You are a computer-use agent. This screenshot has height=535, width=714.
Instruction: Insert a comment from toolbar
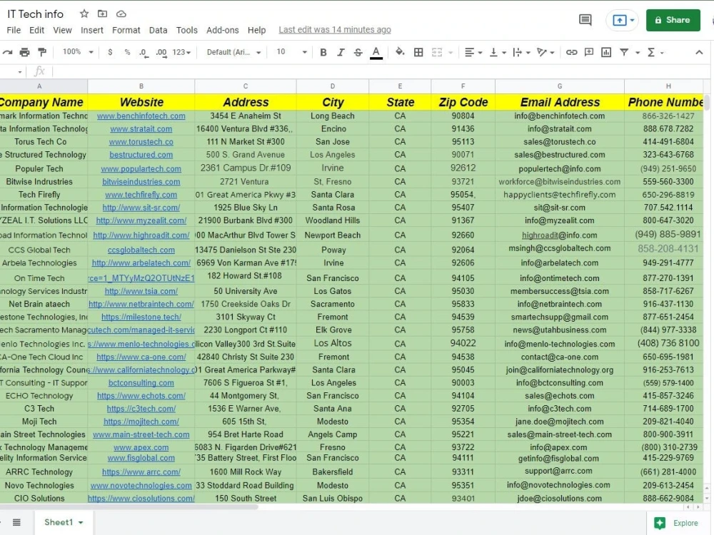(589, 52)
